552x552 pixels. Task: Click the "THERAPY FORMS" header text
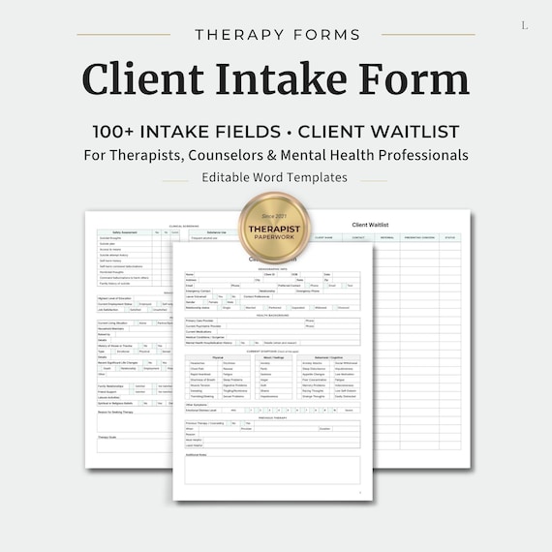277,35
